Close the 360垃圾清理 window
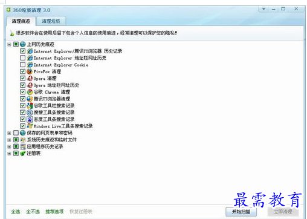 tap(296, 8)
